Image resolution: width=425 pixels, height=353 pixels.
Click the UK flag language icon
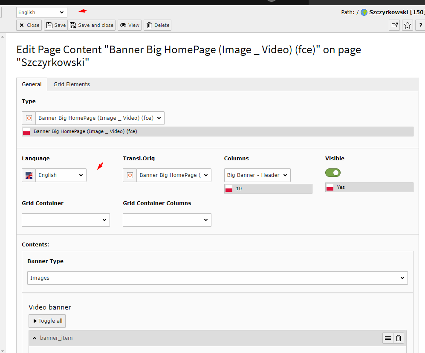[29, 175]
